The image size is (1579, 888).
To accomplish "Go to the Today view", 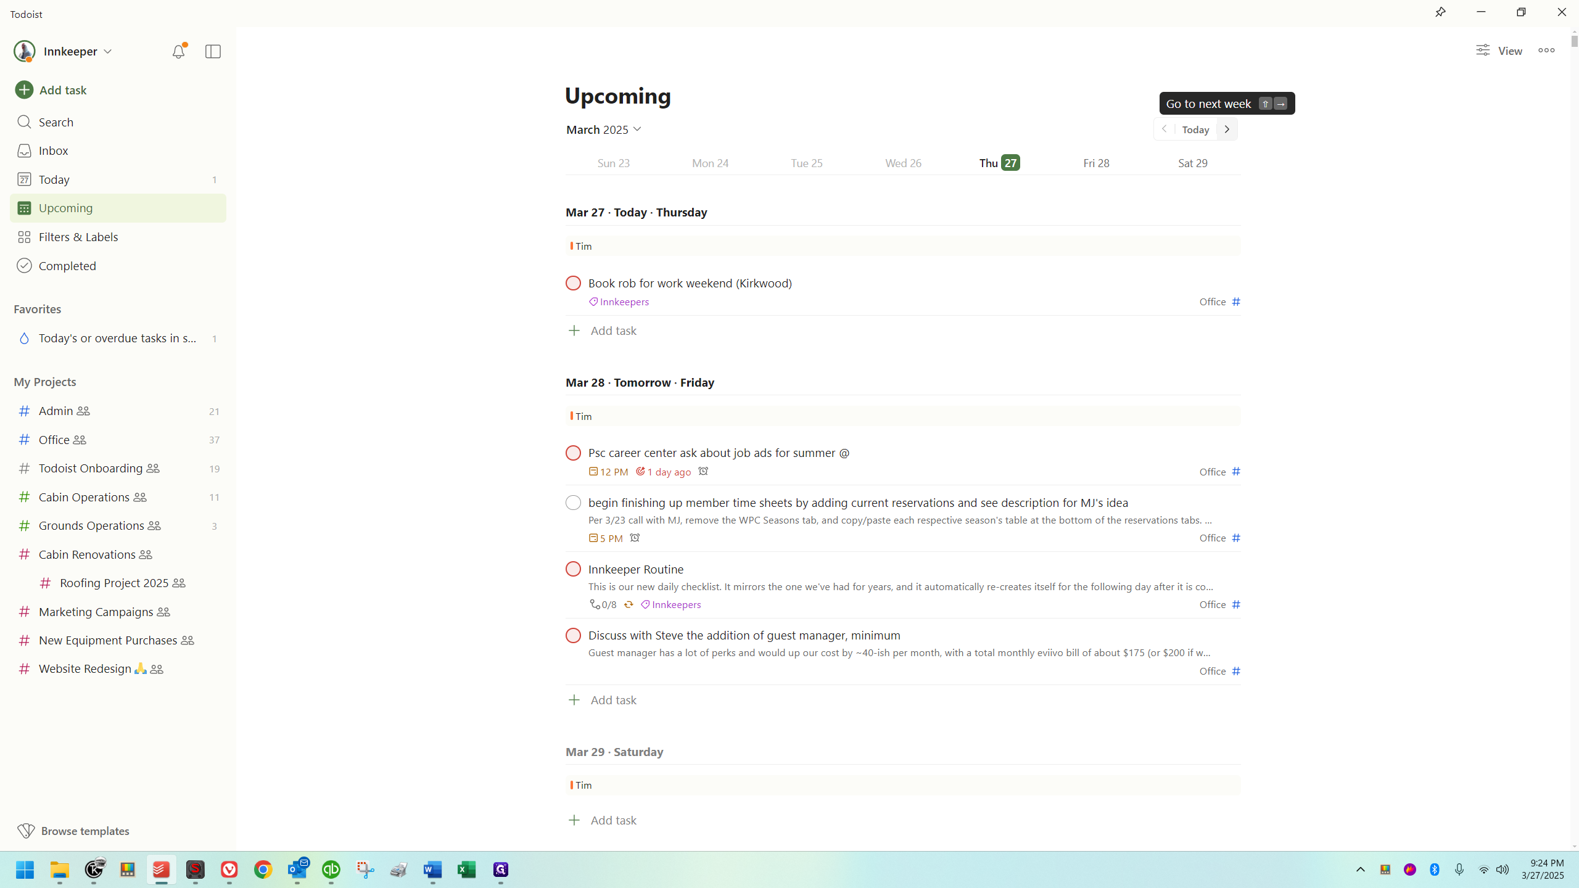I will click(x=118, y=179).
